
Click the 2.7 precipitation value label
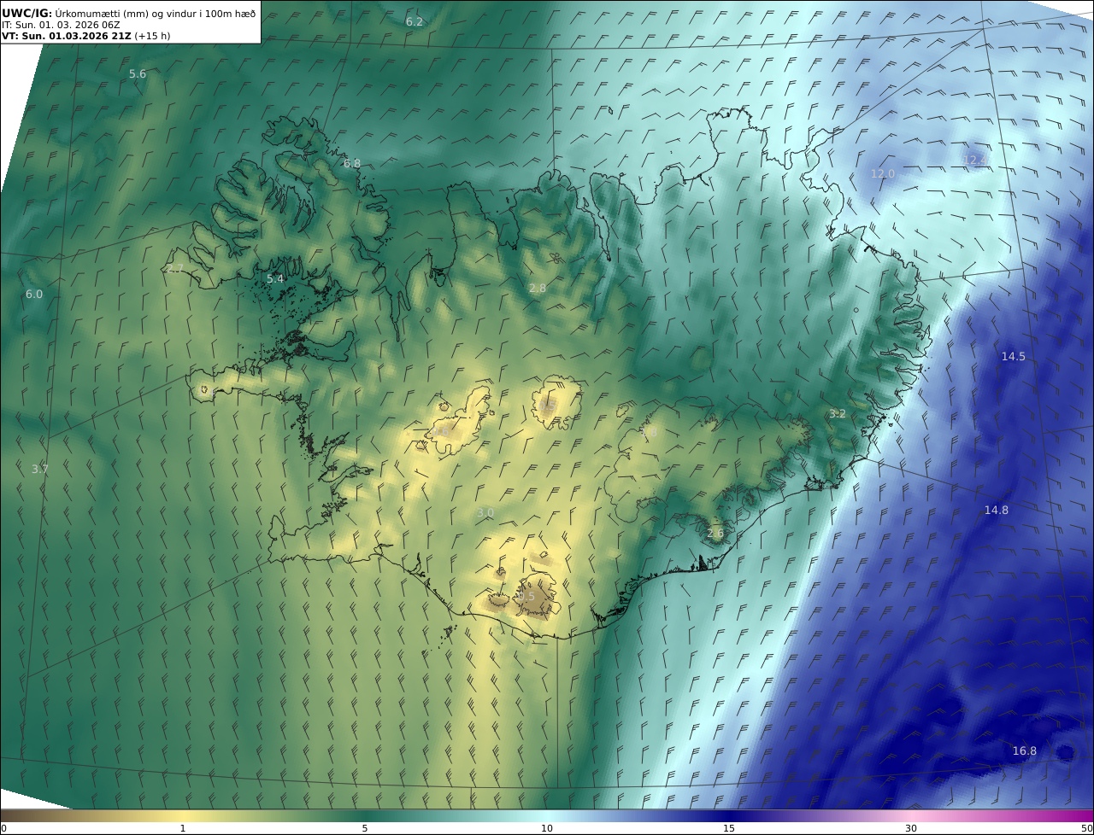pyautogui.click(x=175, y=268)
